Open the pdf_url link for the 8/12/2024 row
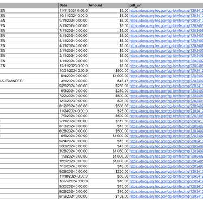The height and width of the screenshot is (203, 203). (166, 106)
